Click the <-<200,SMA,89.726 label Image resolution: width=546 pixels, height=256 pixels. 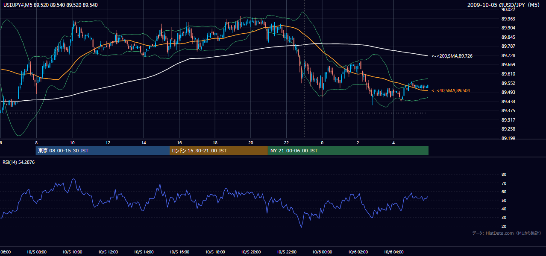tap(452, 56)
